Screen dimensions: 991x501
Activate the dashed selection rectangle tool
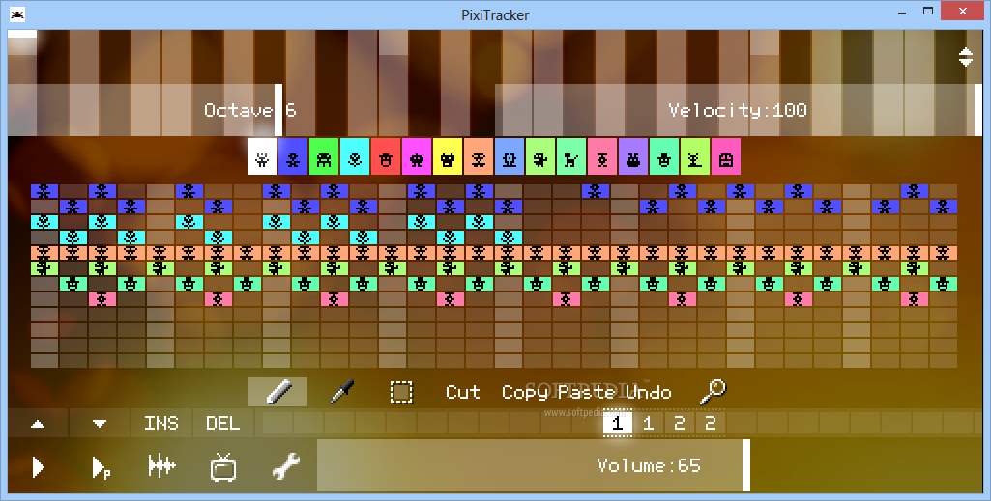point(401,392)
